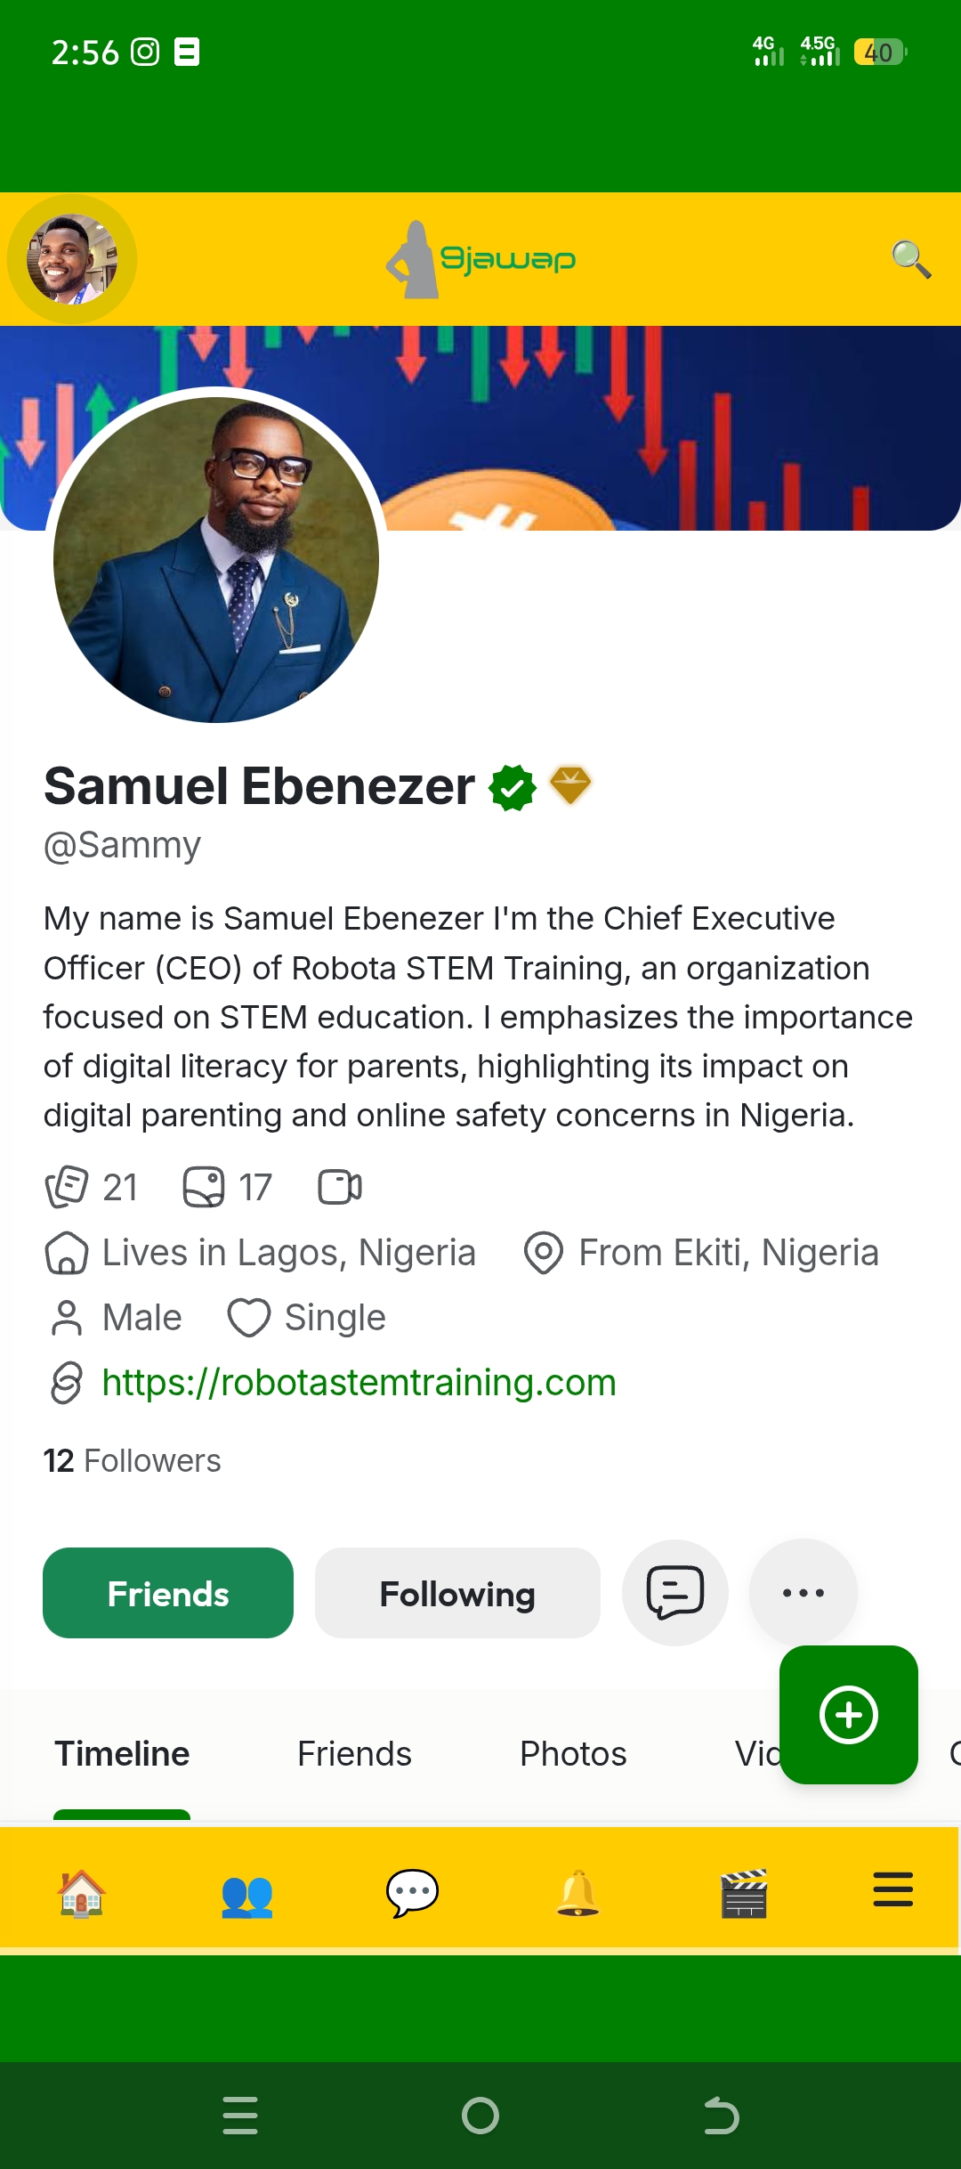Select the Timeline tab
This screenshot has height=2169, width=961.
point(123,1753)
